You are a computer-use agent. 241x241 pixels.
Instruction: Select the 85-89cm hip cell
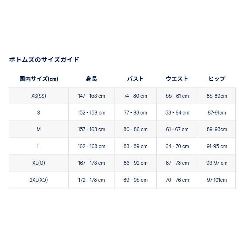pos(217,96)
